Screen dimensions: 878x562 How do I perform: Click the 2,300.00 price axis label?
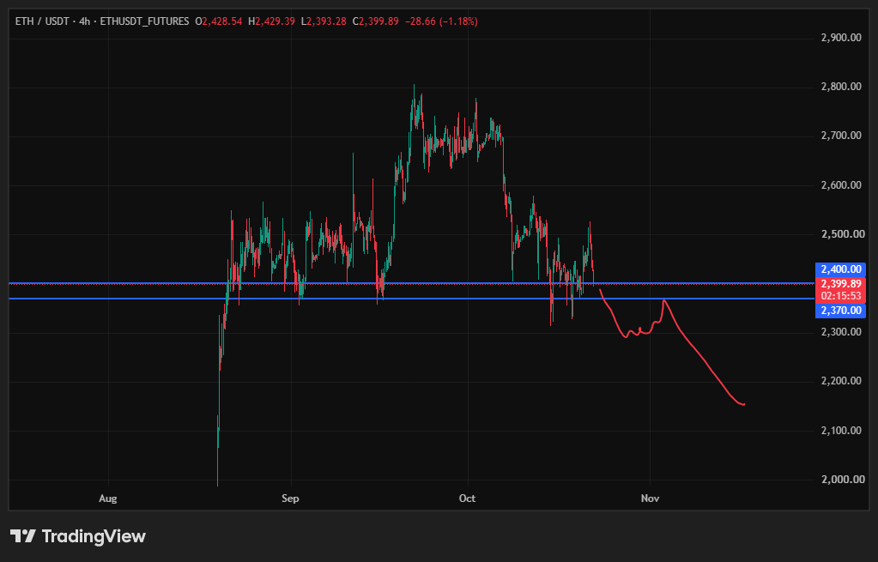pos(840,332)
